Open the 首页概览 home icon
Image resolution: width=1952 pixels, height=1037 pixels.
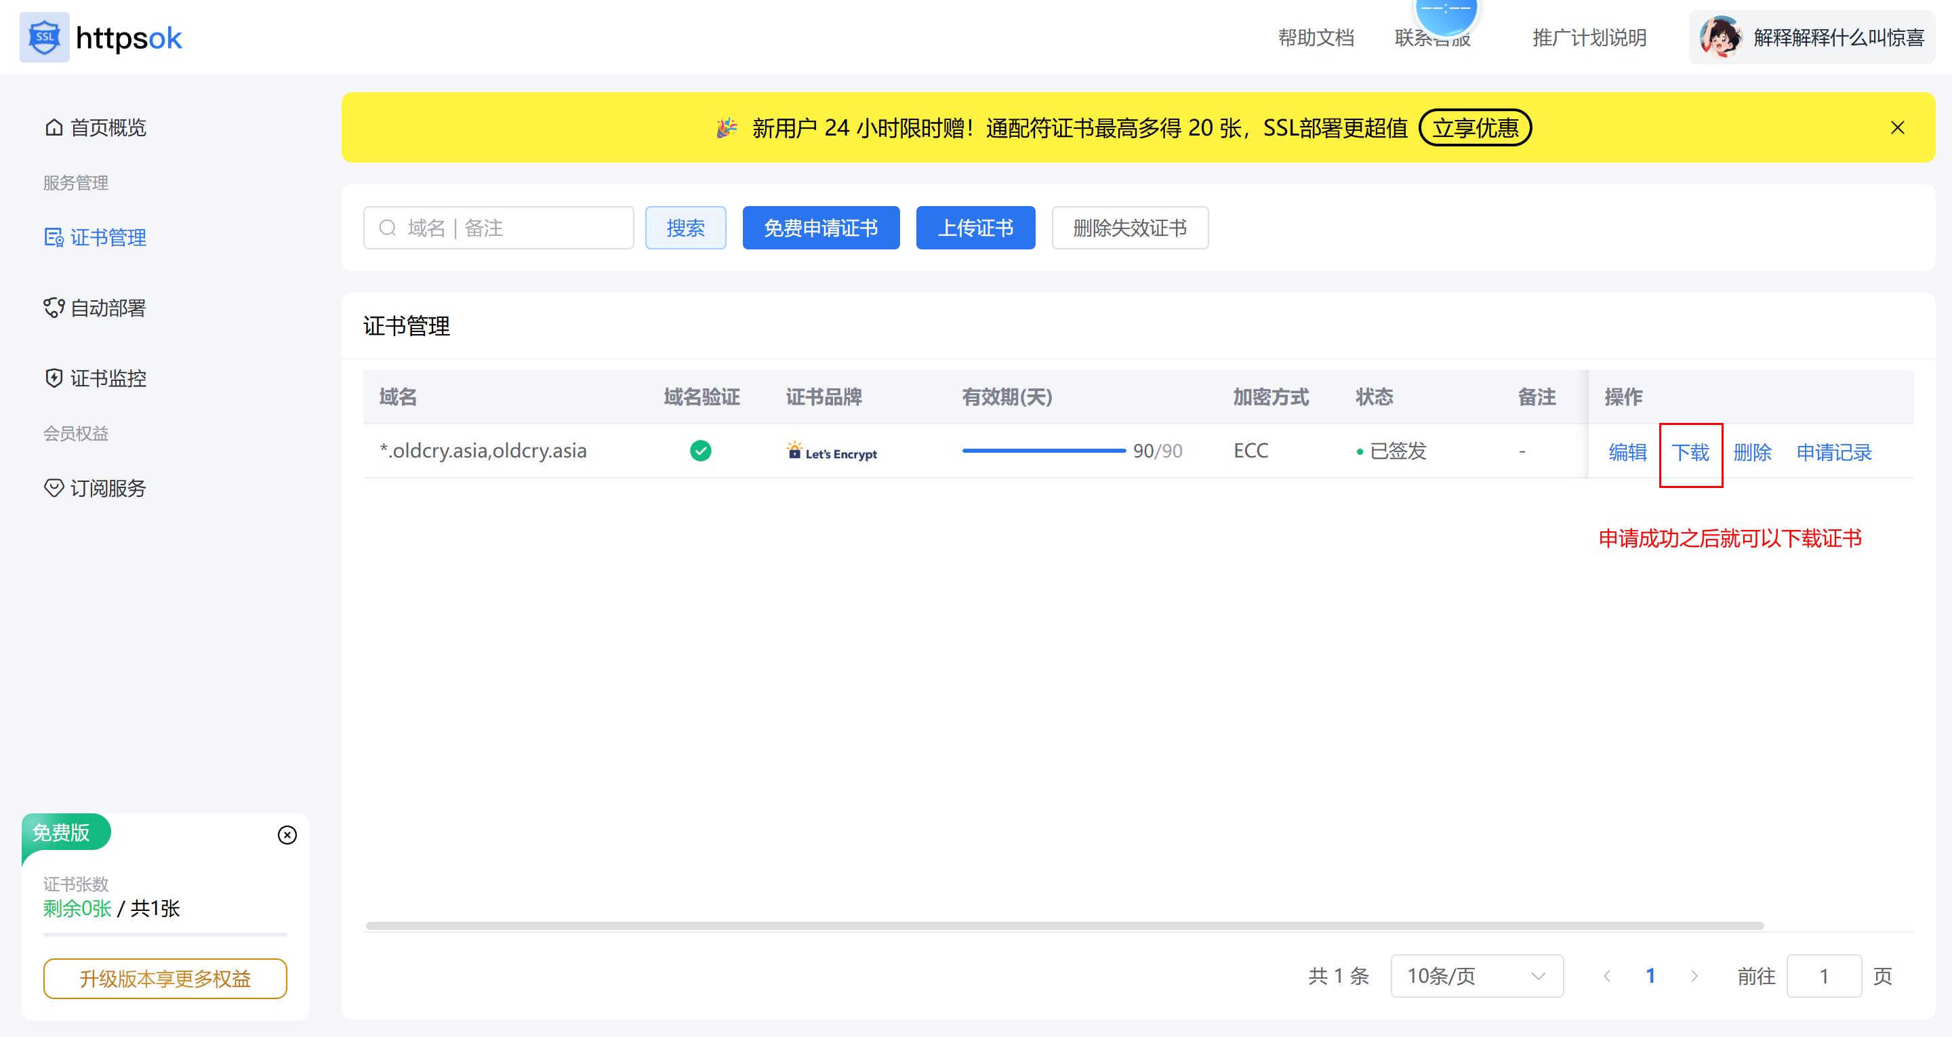(x=54, y=127)
